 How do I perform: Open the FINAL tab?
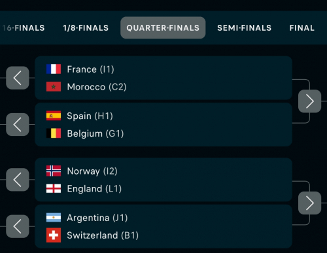coord(302,28)
